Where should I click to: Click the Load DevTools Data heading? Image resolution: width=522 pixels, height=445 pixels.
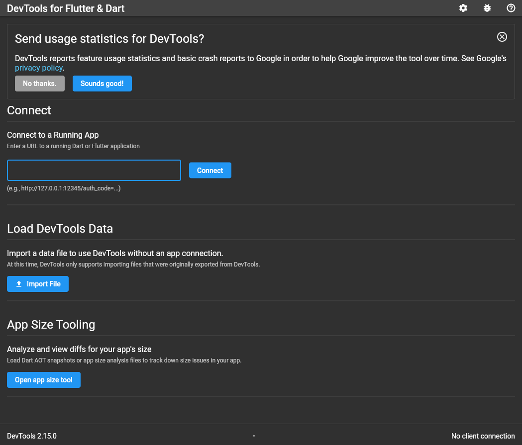click(60, 229)
